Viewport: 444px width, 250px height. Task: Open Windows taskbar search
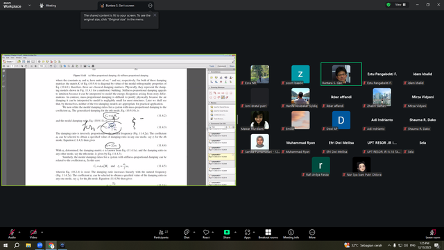point(17,245)
